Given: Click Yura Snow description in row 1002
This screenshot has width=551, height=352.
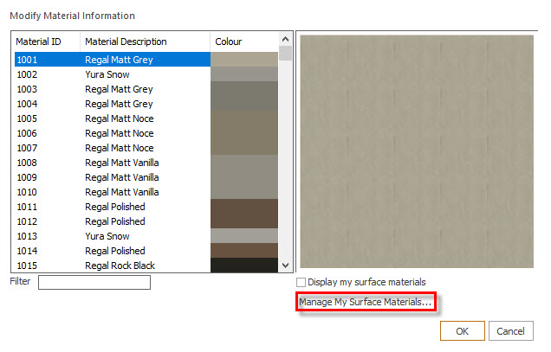Looking at the screenshot, I should [x=107, y=74].
